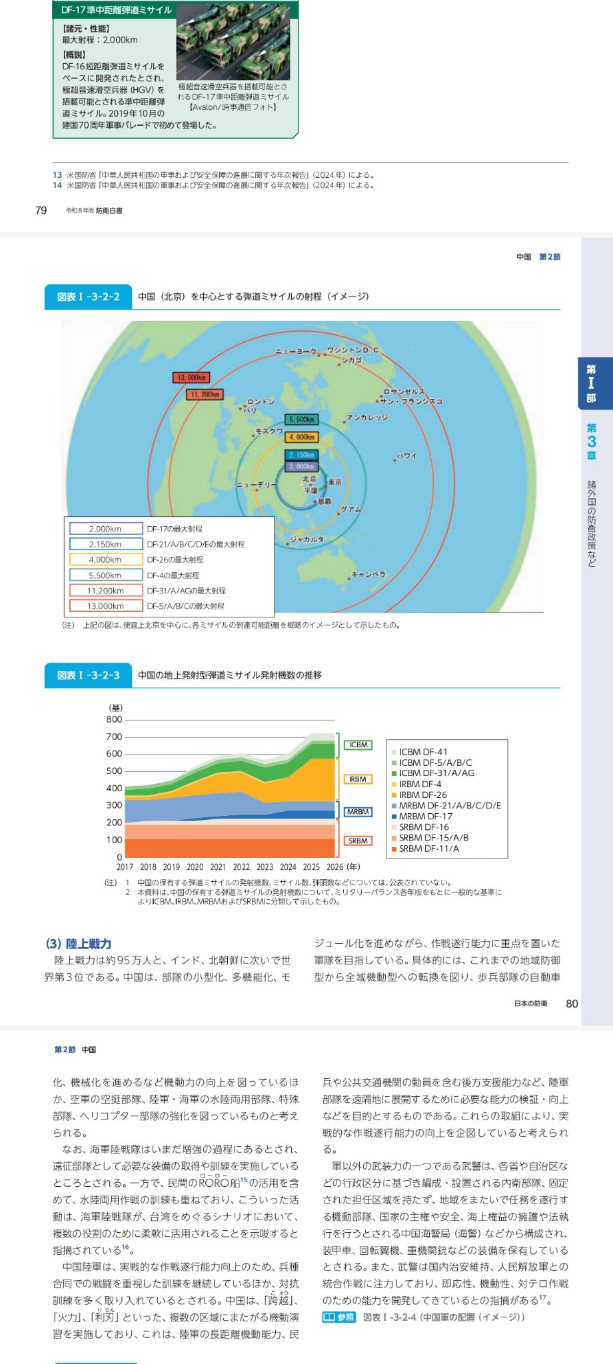
Task: Click the 図表 I-3-2-2 figure label
Action: point(89,297)
